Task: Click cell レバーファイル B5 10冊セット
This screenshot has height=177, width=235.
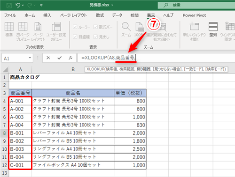Action: pyautogui.click(x=73, y=141)
